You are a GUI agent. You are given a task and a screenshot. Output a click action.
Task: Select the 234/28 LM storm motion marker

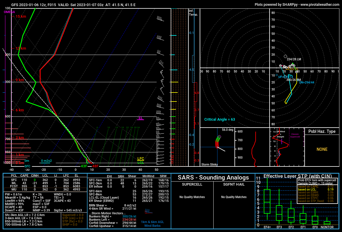(x=285, y=57)
